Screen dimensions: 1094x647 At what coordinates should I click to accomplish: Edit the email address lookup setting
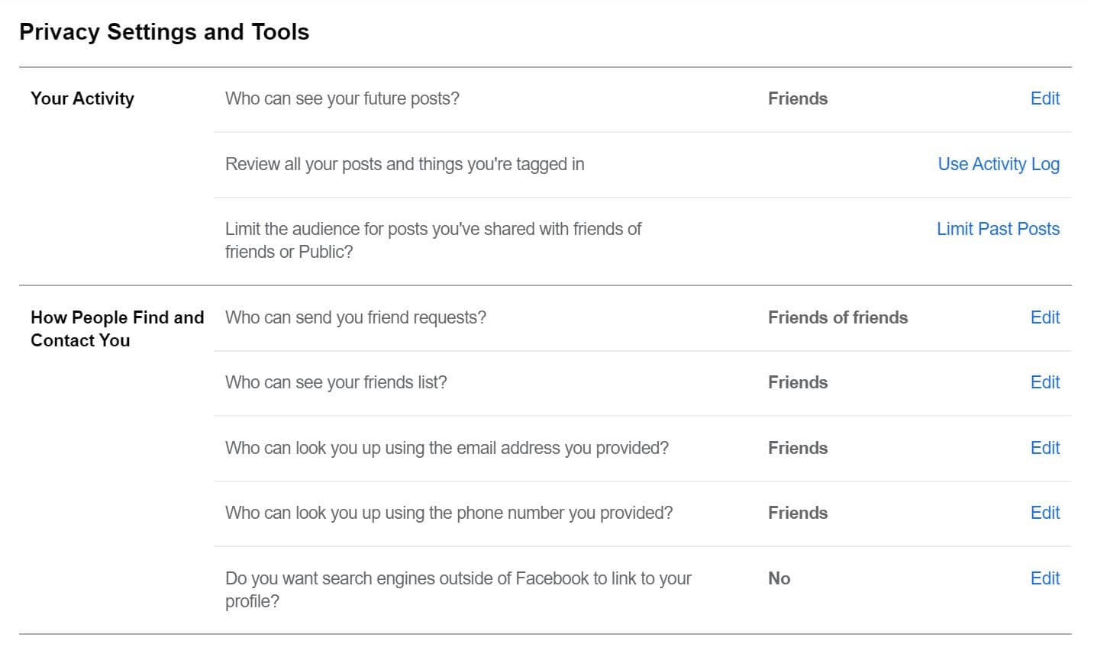[1044, 448]
